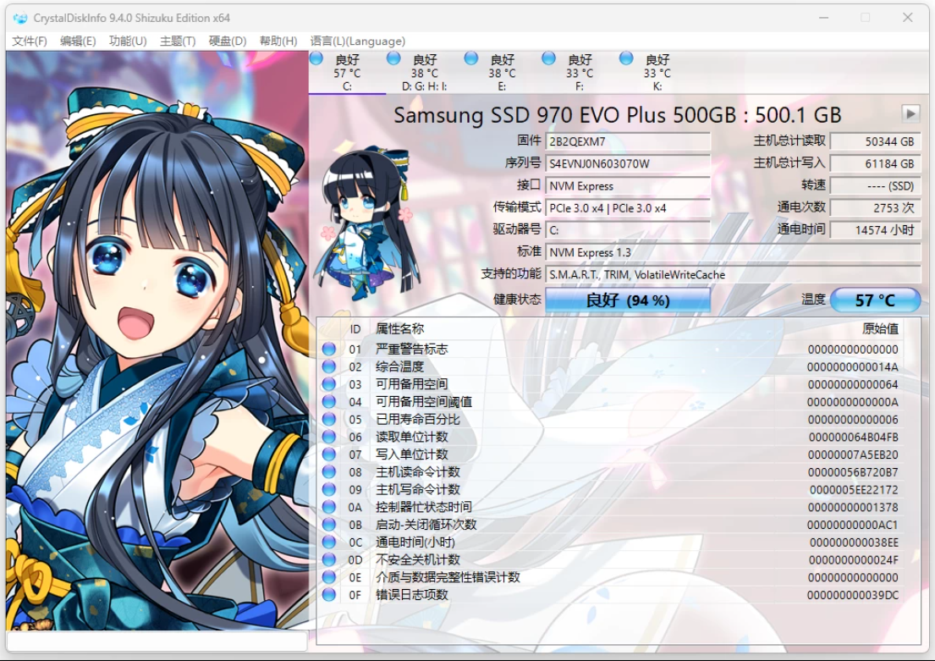Click raw value 00000007A5EB20
The height and width of the screenshot is (661, 935).
(853, 454)
